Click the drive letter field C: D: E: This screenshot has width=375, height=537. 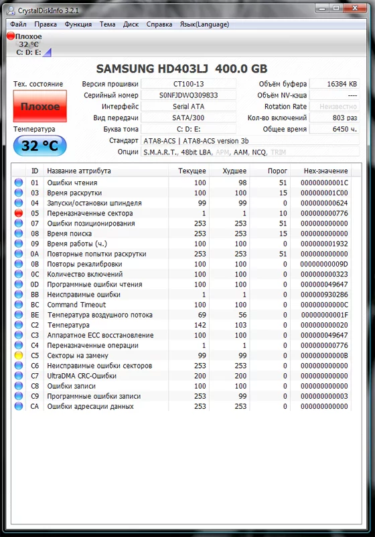pyautogui.click(x=189, y=129)
